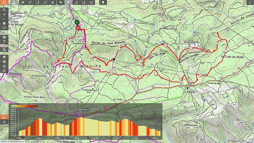The image size is (254, 143).
Task: Click waypoint marker 9 on the route
Action: [180, 81]
